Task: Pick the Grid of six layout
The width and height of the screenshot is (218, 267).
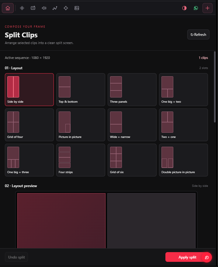Action: [x=132, y=160]
